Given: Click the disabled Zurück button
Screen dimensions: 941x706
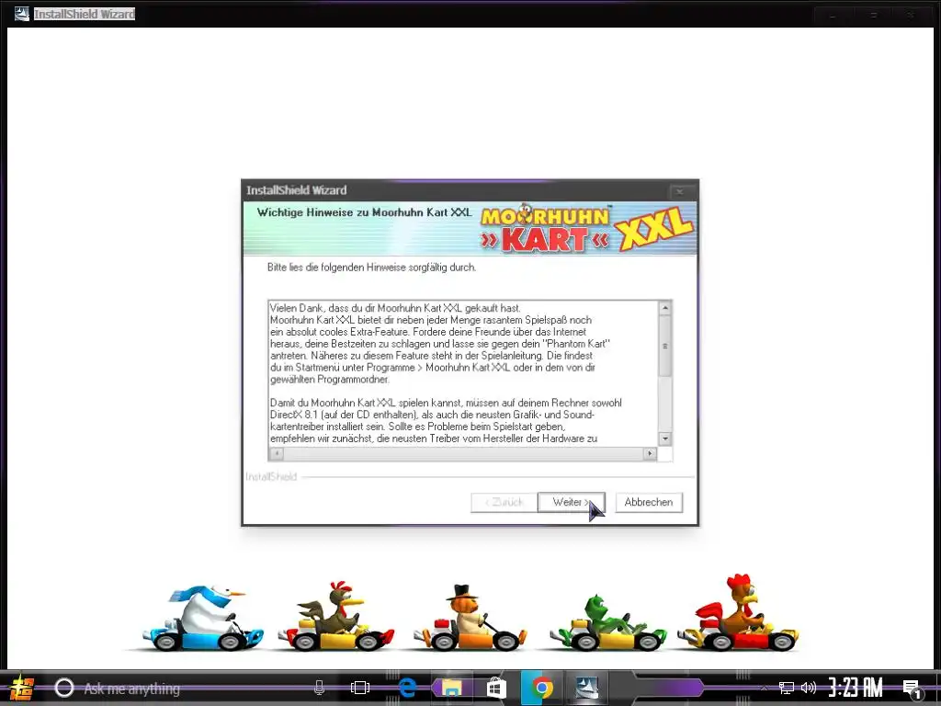Looking at the screenshot, I should (x=505, y=502).
